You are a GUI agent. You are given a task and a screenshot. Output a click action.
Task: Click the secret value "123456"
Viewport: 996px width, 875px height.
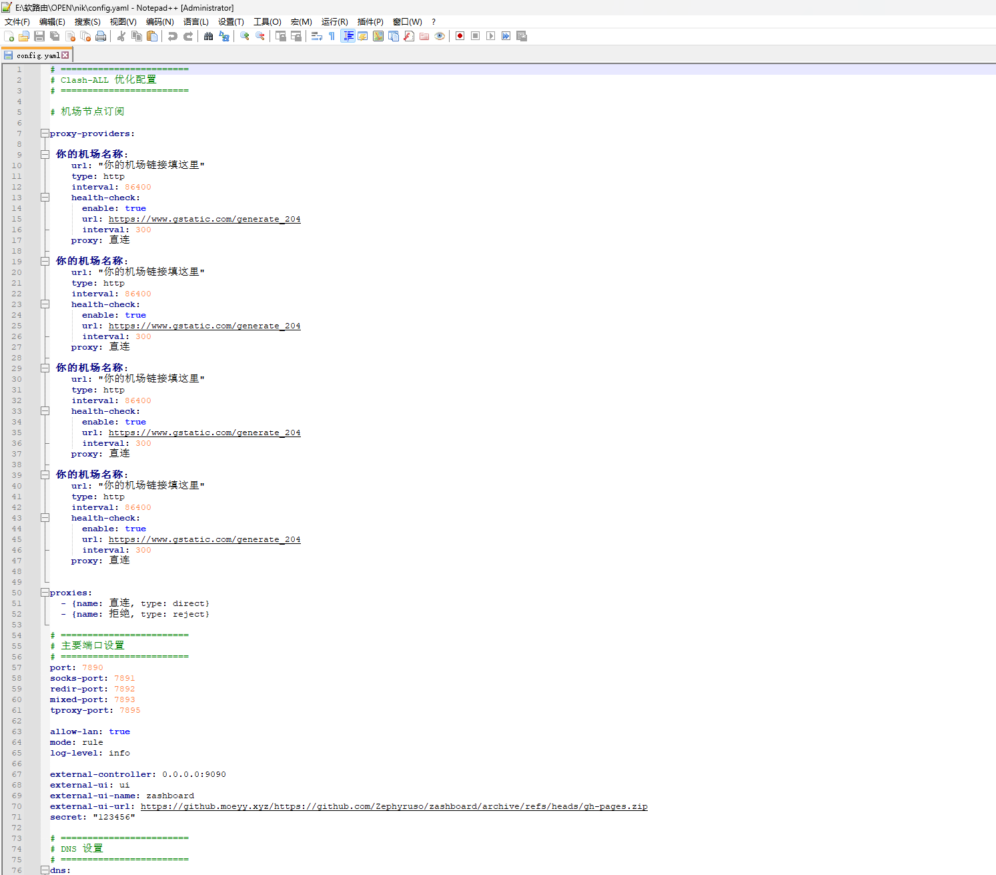pos(114,817)
